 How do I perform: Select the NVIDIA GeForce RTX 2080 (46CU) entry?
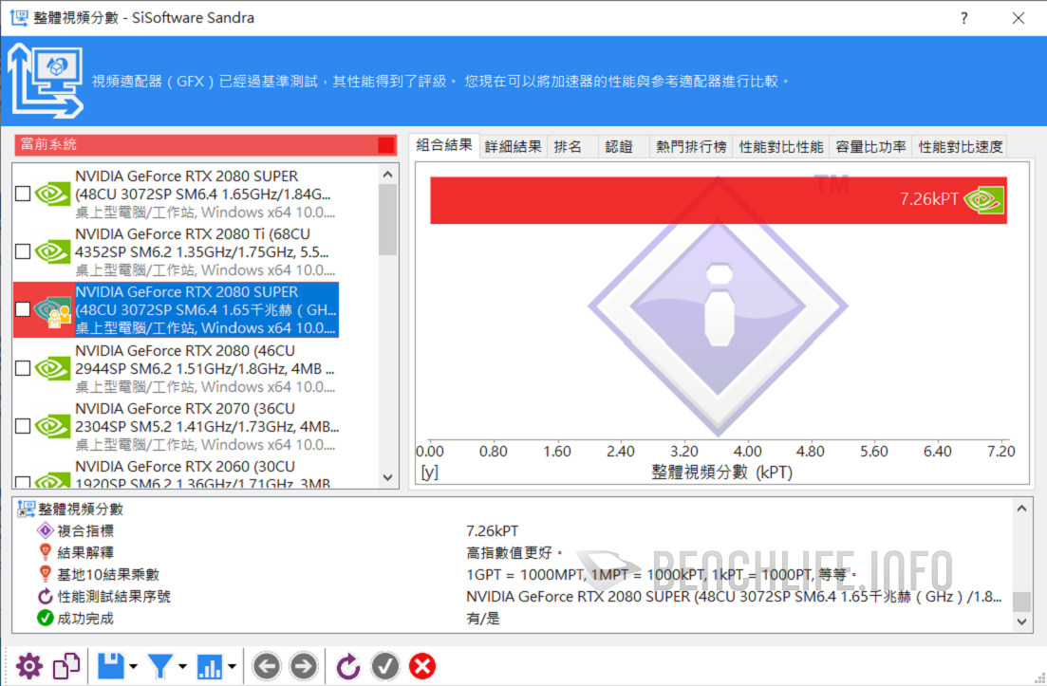tap(207, 368)
